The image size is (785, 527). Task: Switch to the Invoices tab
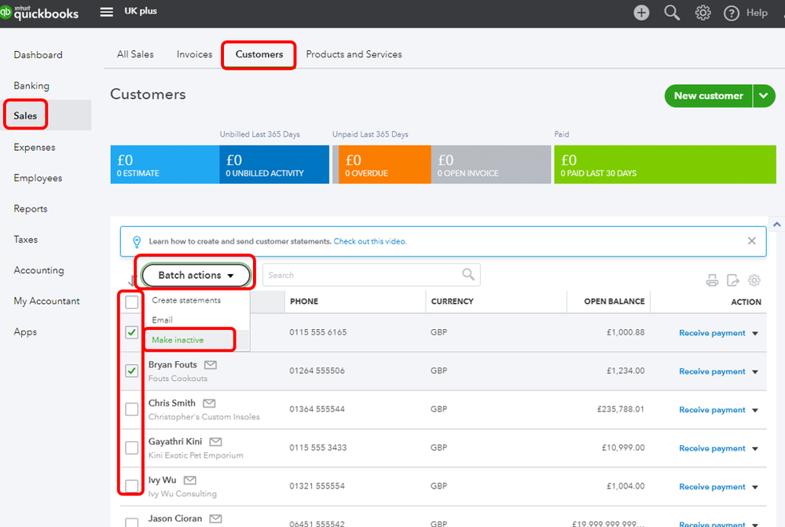pos(194,54)
